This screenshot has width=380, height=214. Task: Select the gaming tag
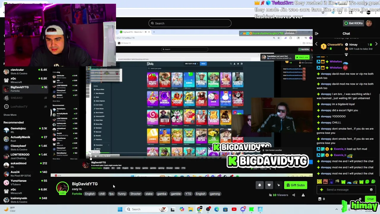215,194
